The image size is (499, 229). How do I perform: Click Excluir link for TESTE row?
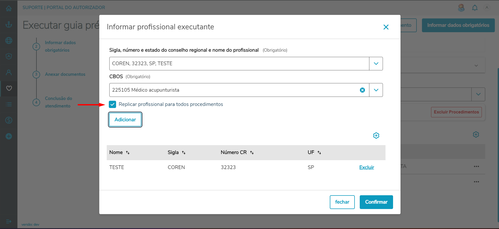(x=367, y=167)
